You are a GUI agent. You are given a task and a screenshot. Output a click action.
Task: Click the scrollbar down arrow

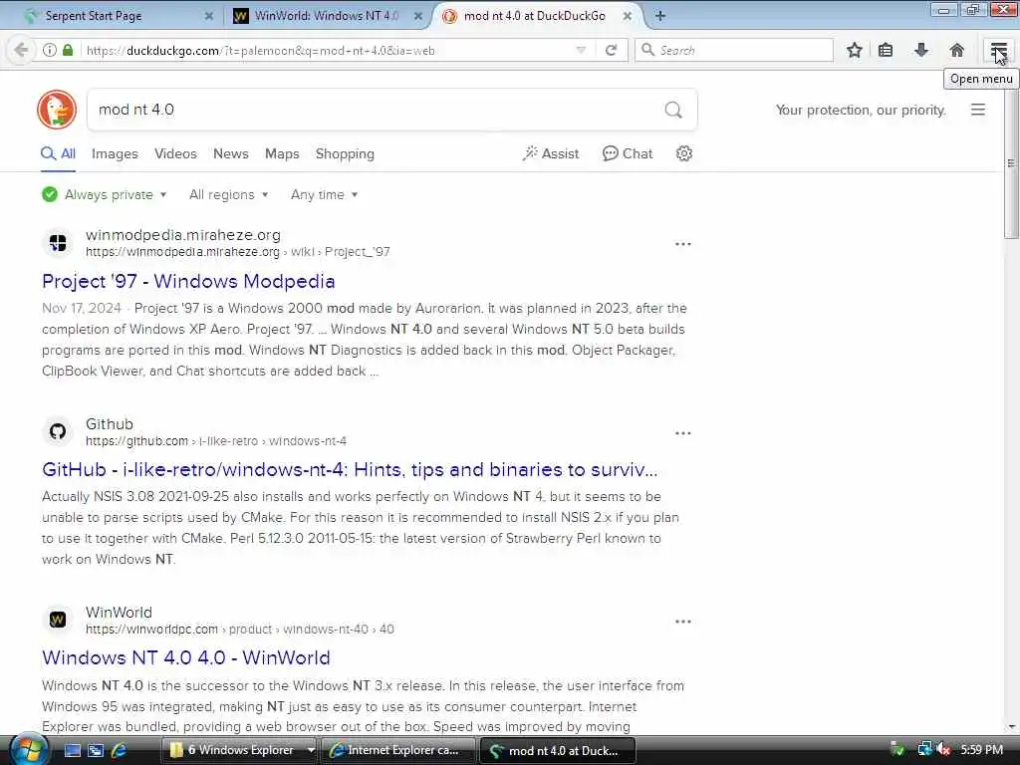tap(1011, 727)
